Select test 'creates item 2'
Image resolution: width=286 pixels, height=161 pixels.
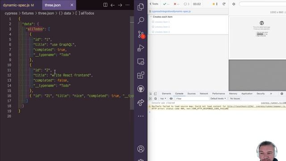click(162, 27)
